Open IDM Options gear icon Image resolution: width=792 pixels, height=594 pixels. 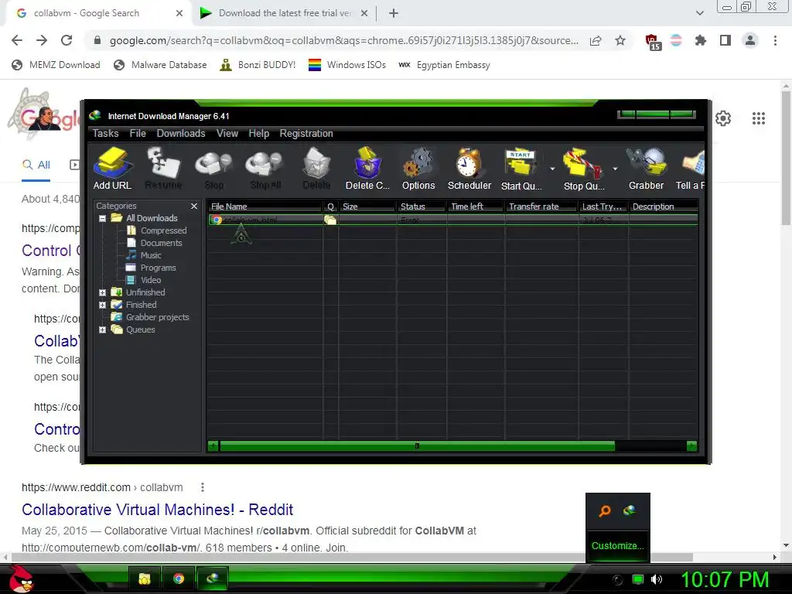[x=418, y=169]
